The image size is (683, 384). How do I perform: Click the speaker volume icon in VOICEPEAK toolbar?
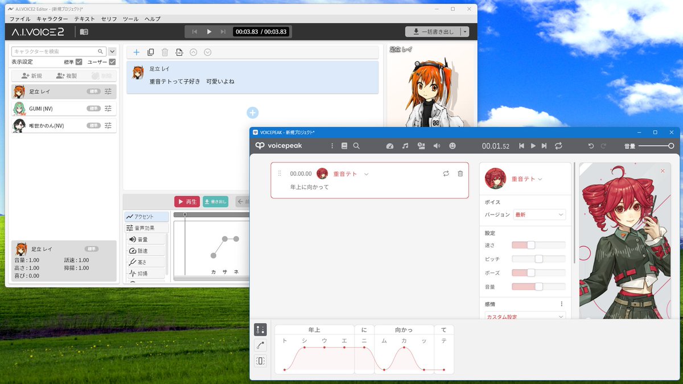(437, 146)
